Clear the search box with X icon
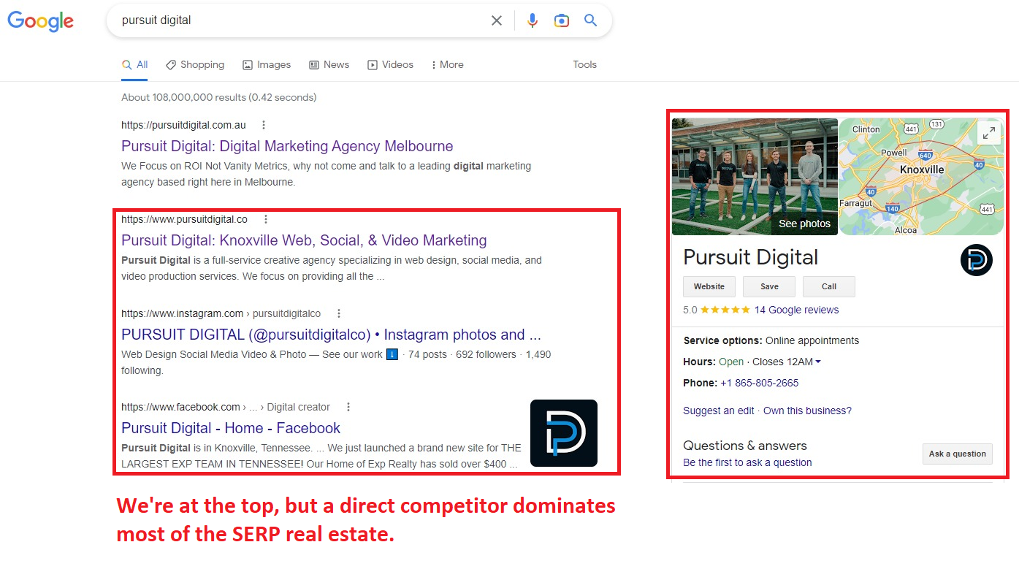 click(x=497, y=20)
